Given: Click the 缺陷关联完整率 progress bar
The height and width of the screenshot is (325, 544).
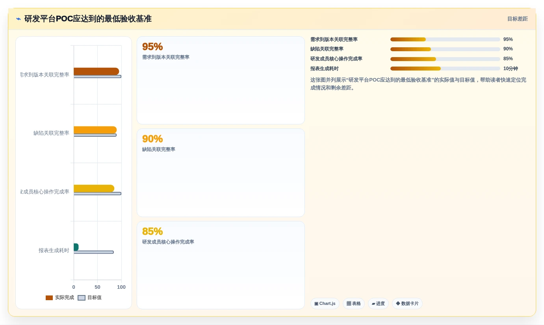Looking at the screenshot, I should [445, 49].
